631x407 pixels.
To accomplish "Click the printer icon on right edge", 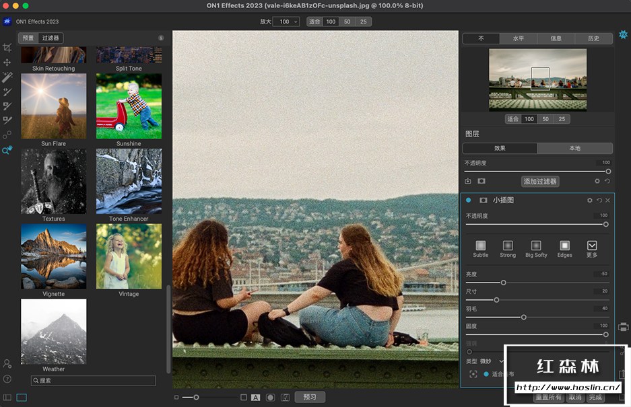I will 623,327.
